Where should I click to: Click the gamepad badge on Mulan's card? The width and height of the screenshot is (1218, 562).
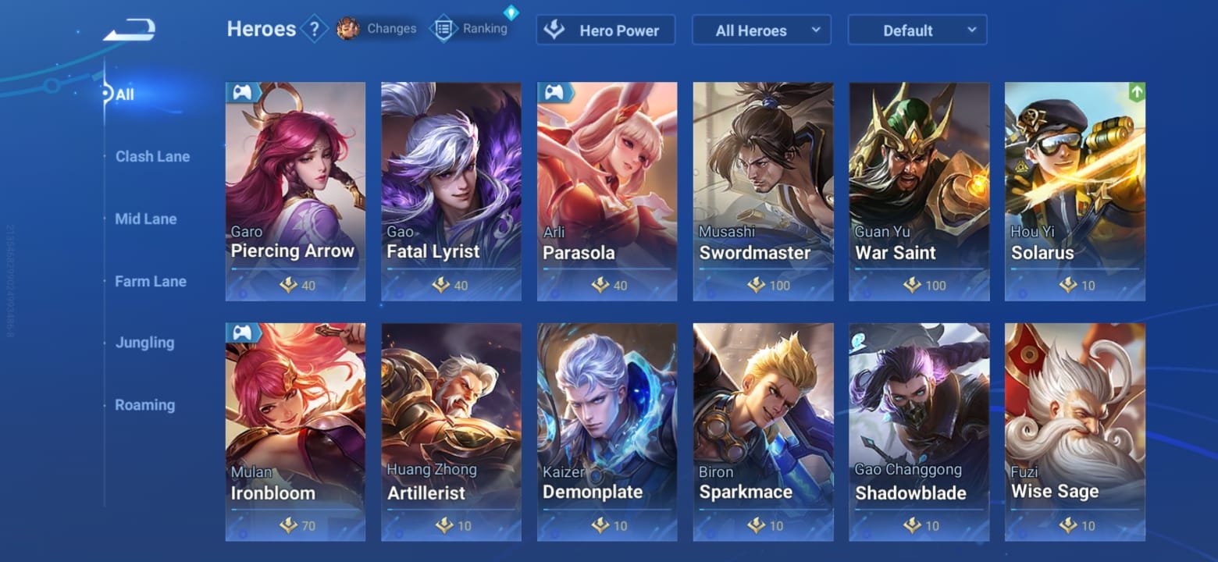243,333
